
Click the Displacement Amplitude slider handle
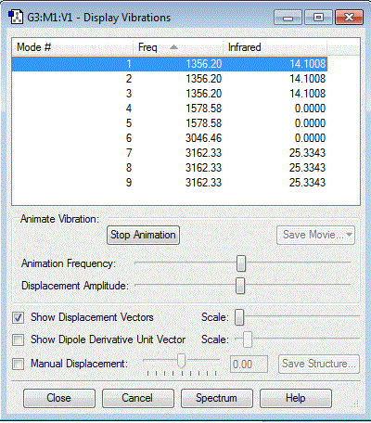point(240,286)
